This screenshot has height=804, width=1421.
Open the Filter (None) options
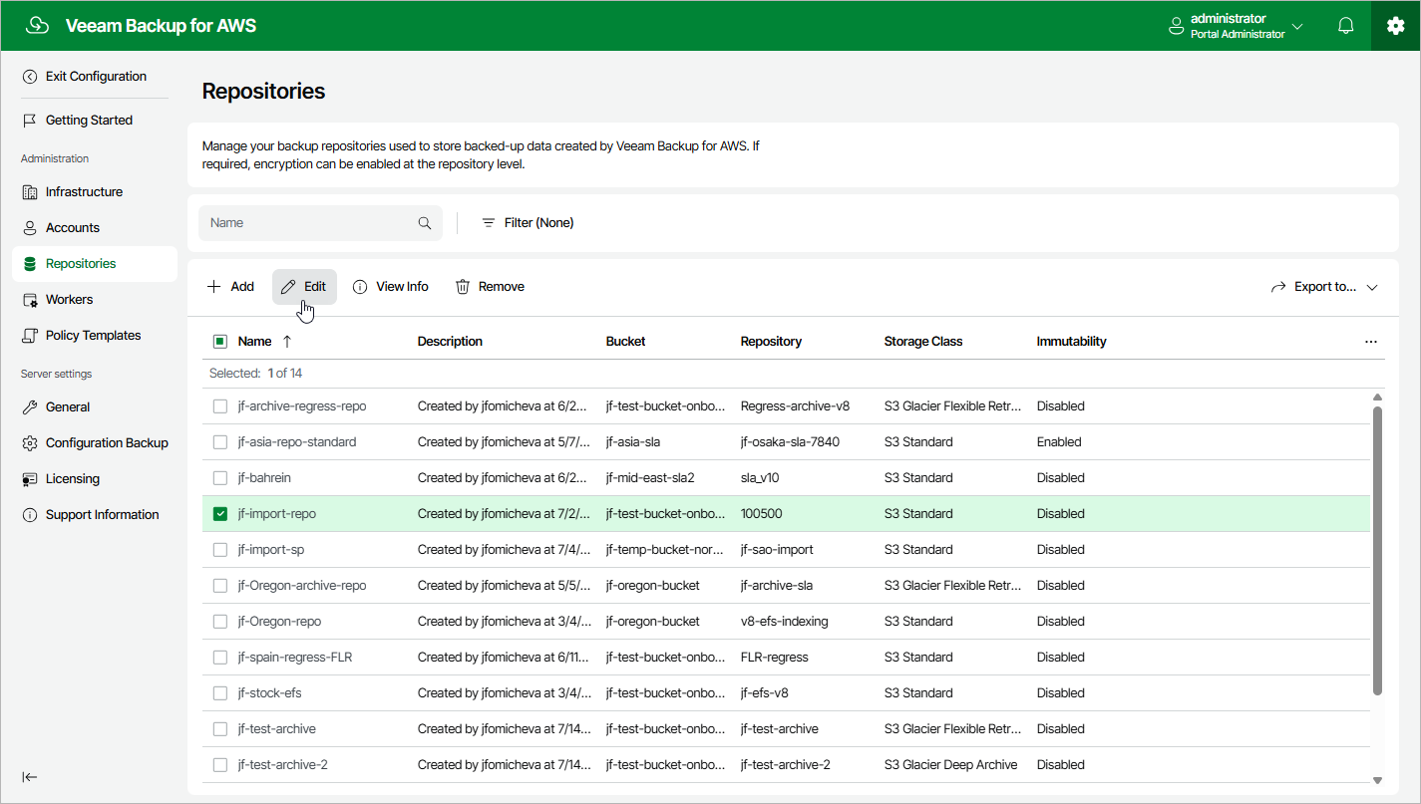(x=528, y=223)
